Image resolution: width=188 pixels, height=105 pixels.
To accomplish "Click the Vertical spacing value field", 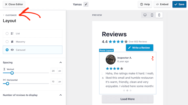I will [x=54, y=71].
